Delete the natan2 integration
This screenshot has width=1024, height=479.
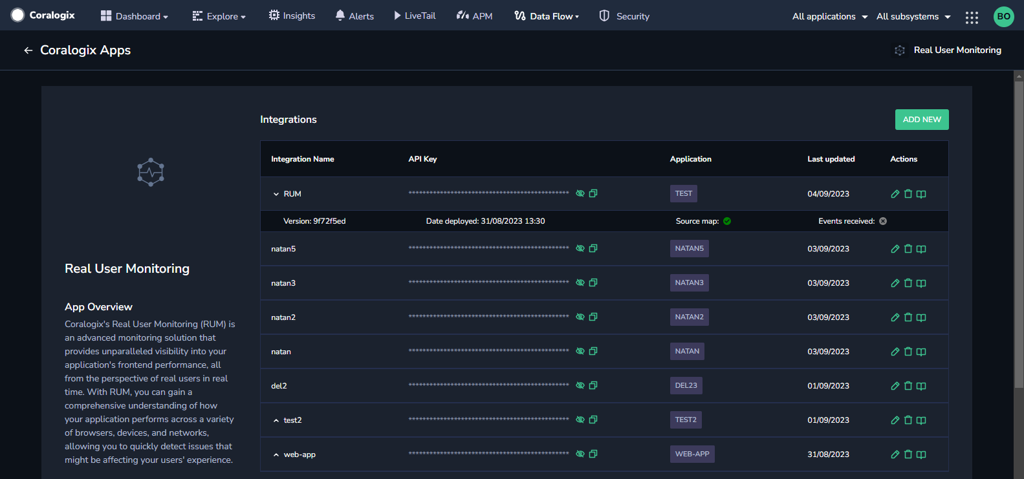tap(908, 317)
